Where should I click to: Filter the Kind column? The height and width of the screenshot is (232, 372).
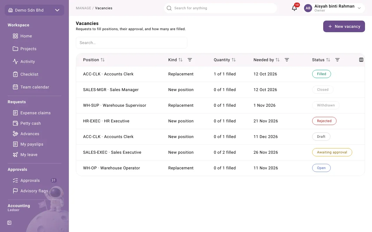[190, 60]
